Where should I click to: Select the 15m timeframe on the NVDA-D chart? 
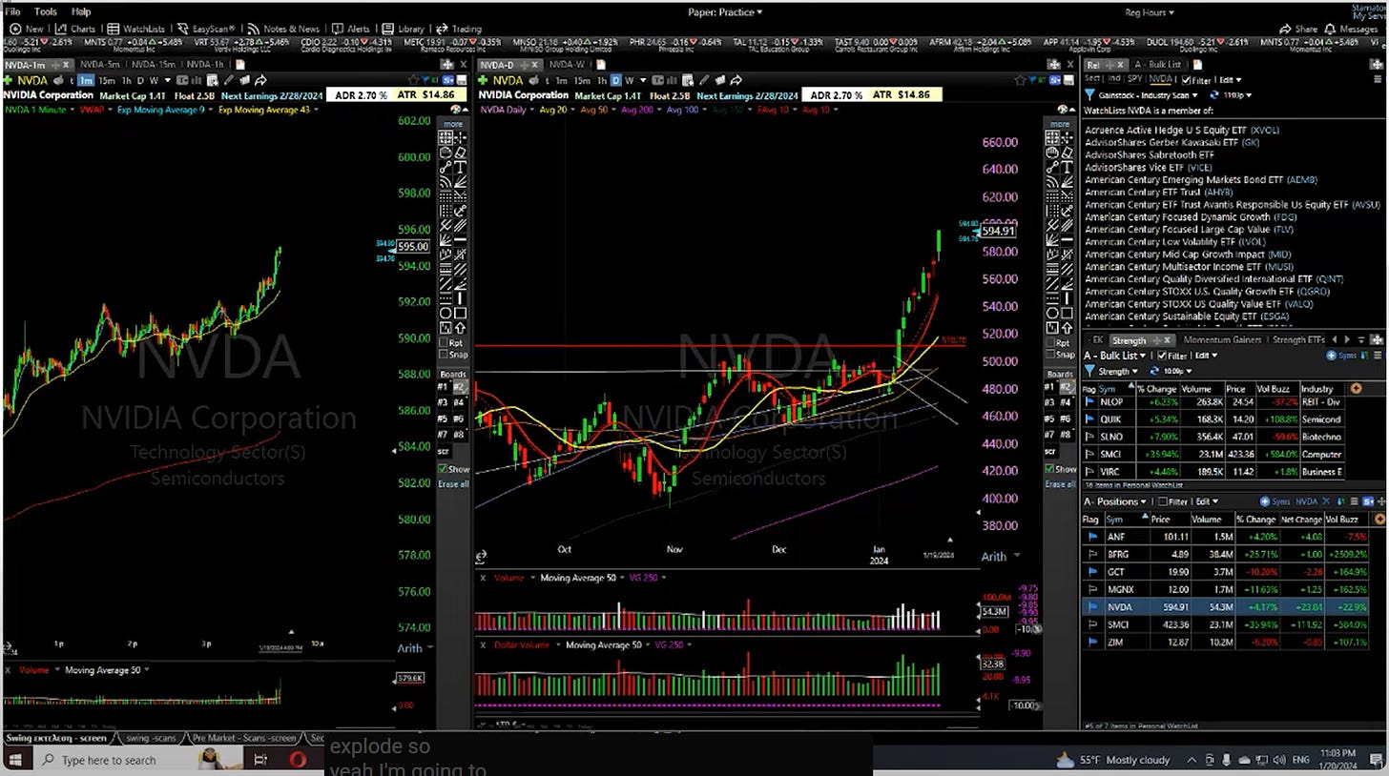point(582,80)
